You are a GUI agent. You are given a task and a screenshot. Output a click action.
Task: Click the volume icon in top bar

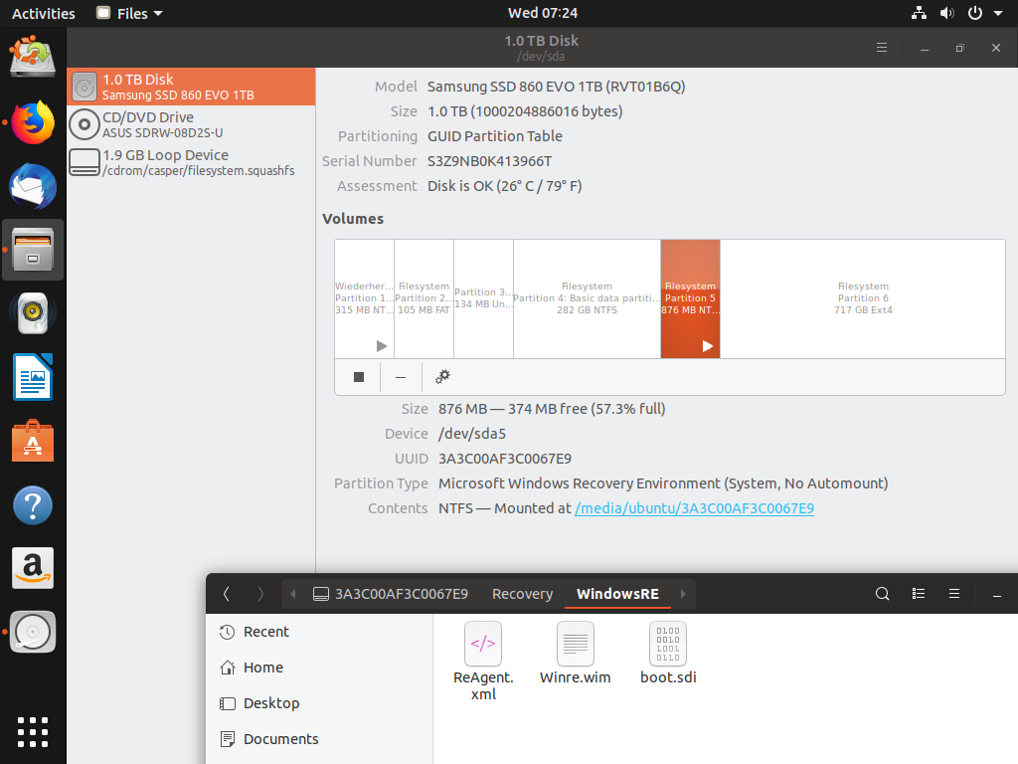point(947,13)
